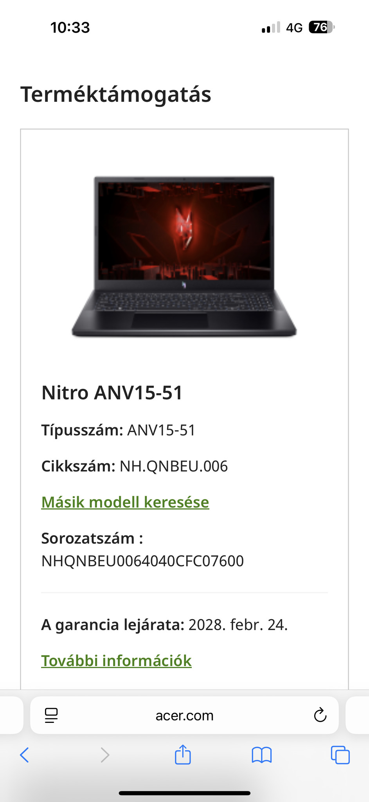
Task: Tap the battery indicator in status bar
Action: [x=322, y=27]
